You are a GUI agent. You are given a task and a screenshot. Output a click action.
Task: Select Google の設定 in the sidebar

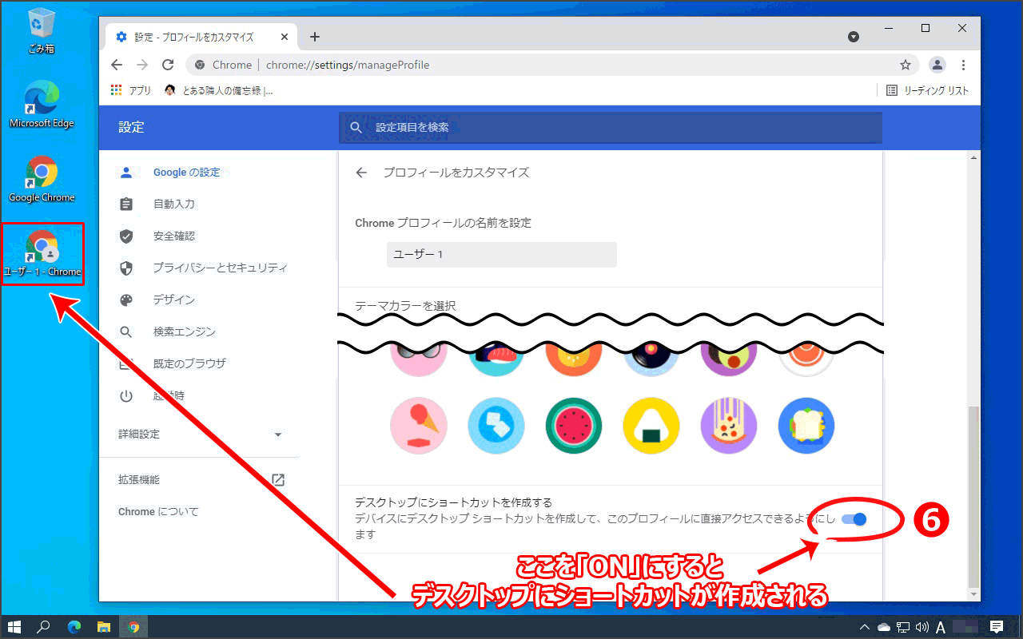pos(186,172)
